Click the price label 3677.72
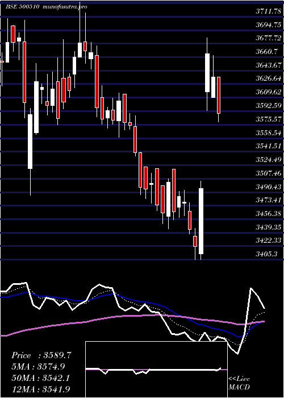Screen dimensions: 284x398 click(x=269, y=38)
